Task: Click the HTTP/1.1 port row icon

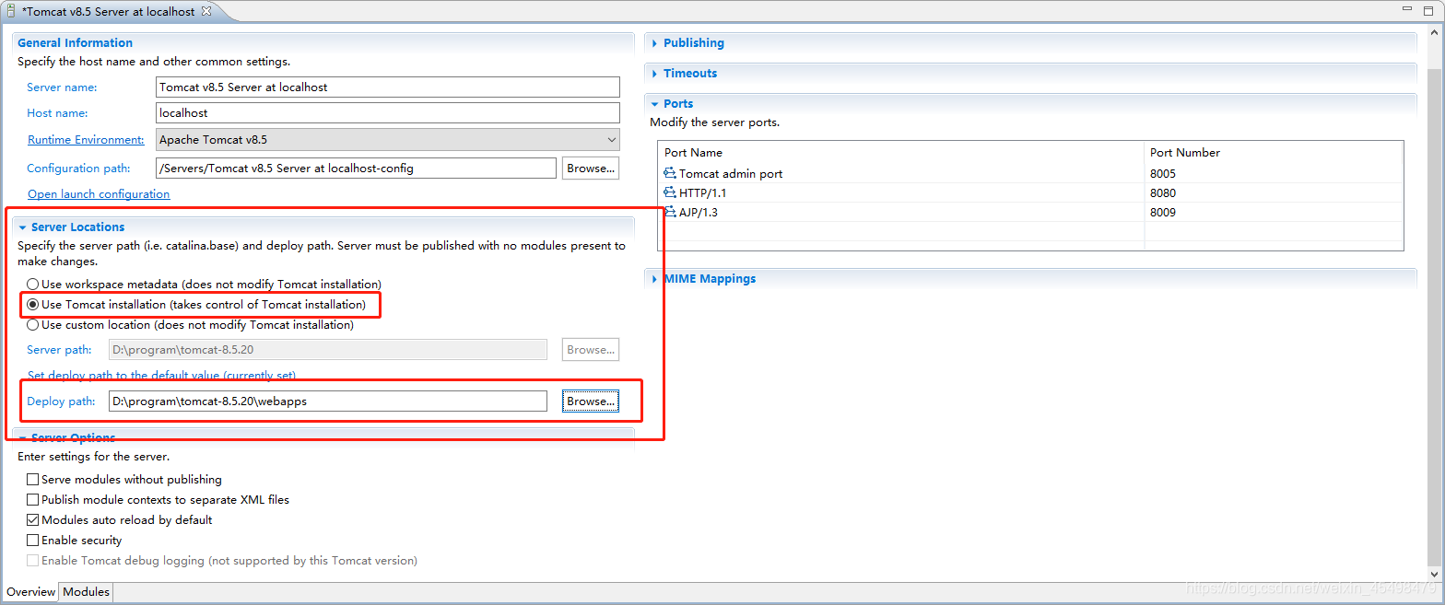Action: click(670, 192)
